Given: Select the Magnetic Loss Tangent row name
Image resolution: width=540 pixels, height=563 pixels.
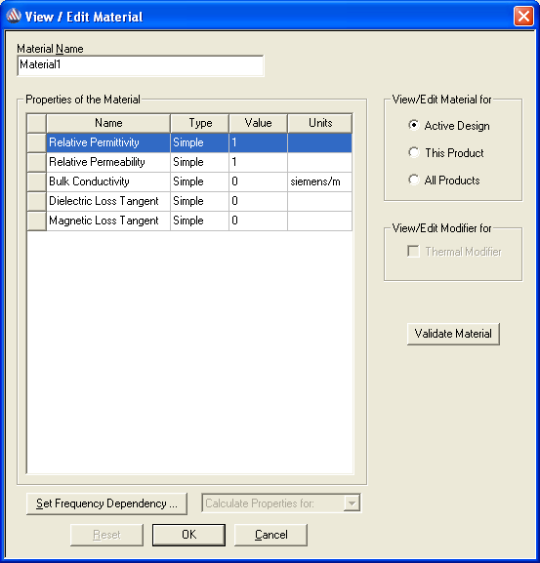Looking at the screenshot, I should click(x=104, y=221).
